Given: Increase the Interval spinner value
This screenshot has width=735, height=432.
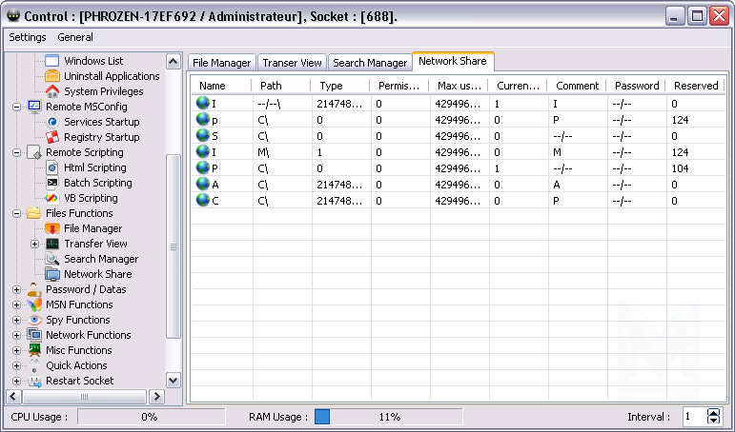Looking at the screenshot, I should click(x=714, y=413).
